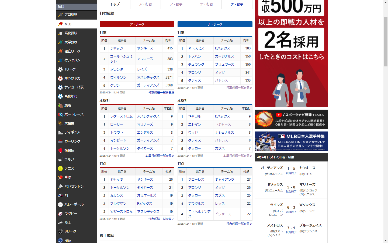Click team オリオールズ link
Image resolution: width=388 pixels, height=243 pixels.
(x=147, y=195)
